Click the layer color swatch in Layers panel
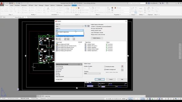Viewport: 182px width, 102px height. click(x=79, y=8)
